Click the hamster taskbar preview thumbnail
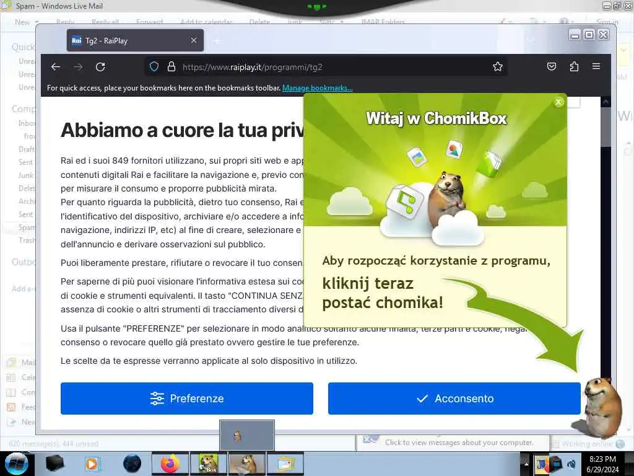This screenshot has width=634, height=476. click(246, 435)
